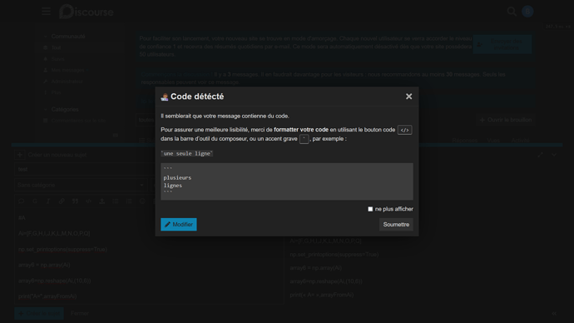The width and height of the screenshot is (574, 323).
Task: Apply bold in composer toolbar
Action: coord(35,201)
